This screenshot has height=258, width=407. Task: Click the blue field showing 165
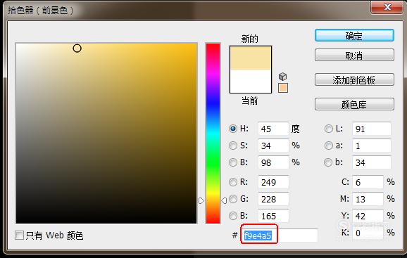[273, 216]
